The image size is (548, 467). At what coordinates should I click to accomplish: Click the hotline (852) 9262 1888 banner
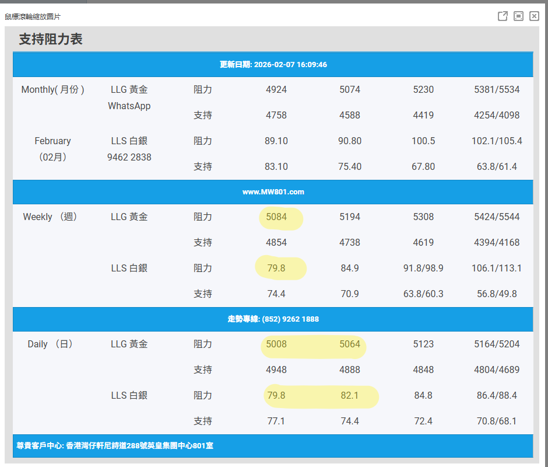[x=273, y=319]
